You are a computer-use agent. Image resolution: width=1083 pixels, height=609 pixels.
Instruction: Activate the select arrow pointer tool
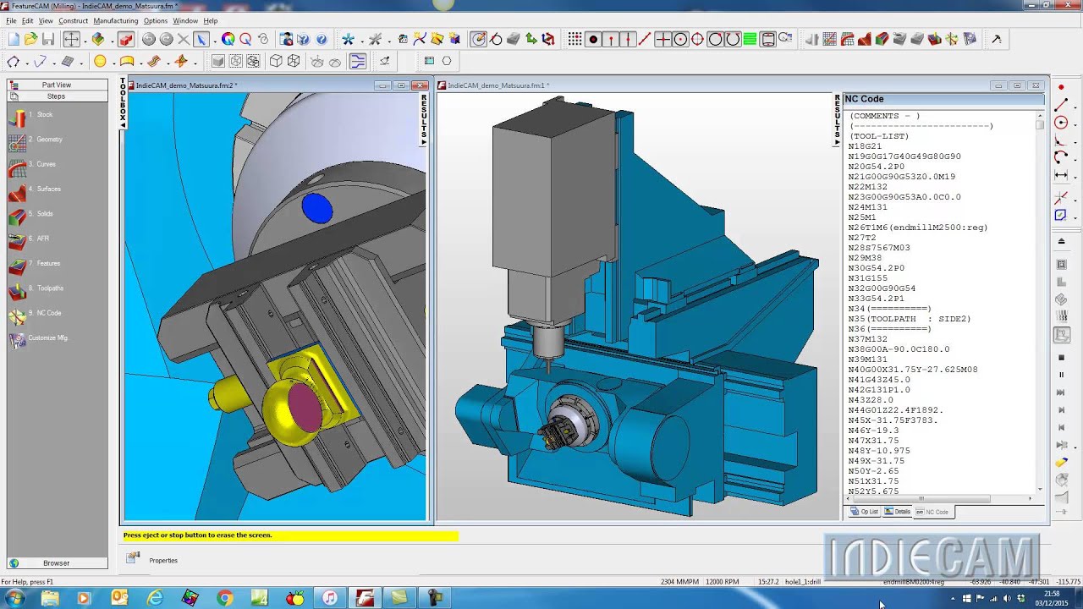(201, 39)
